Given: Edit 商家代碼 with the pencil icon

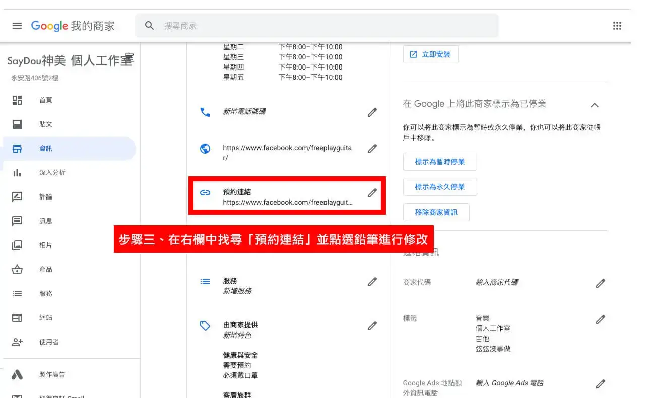Looking at the screenshot, I should tap(600, 283).
